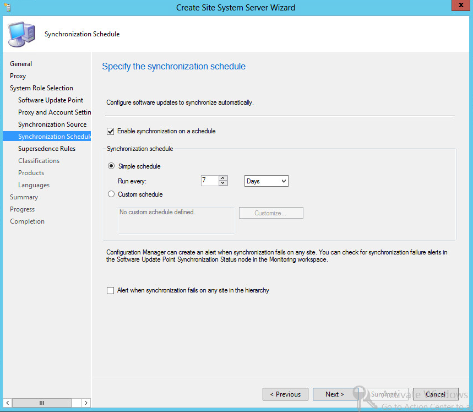This screenshot has width=473, height=412.
Task: Click the wizard icon in the title bar
Action: coord(7,7)
